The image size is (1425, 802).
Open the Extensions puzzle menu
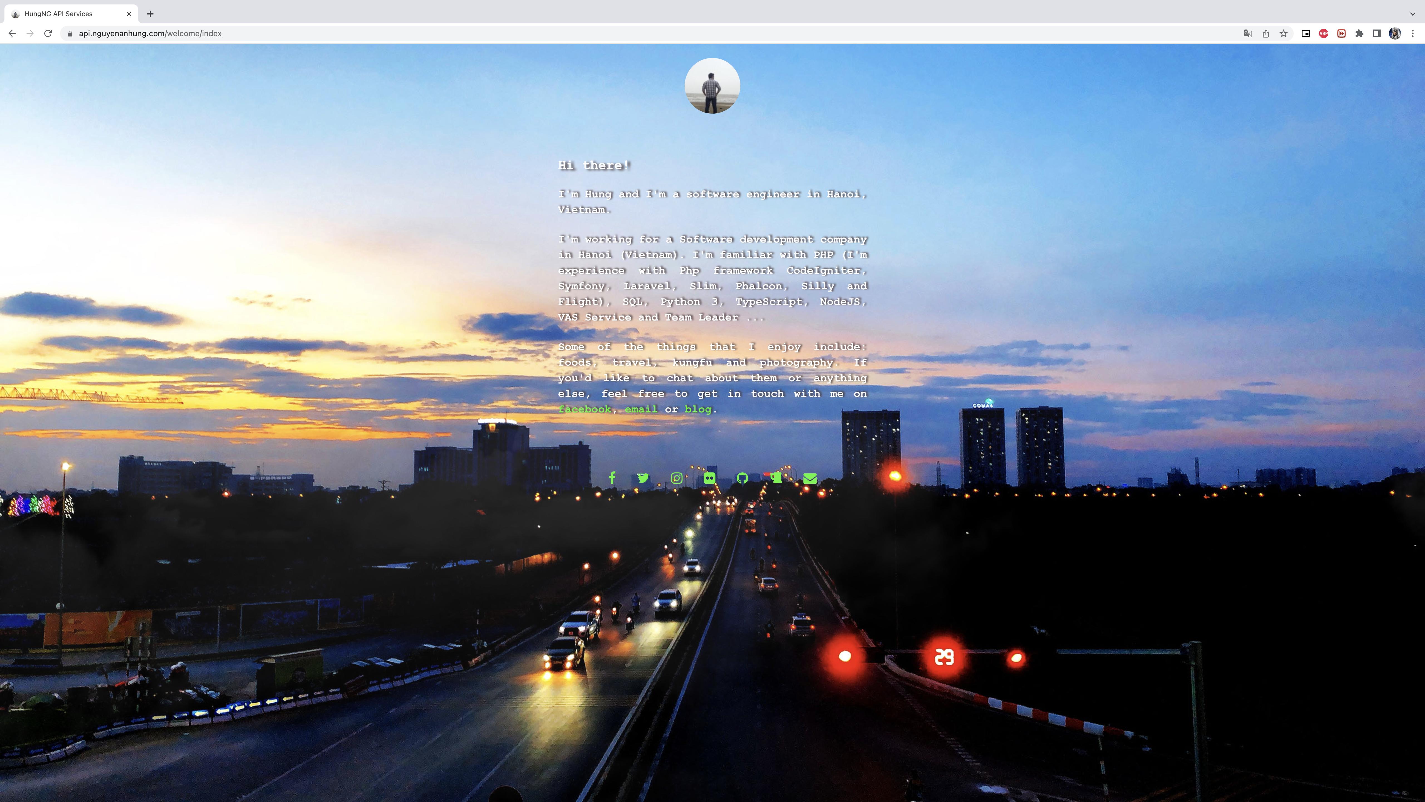click(x=1359, y=33)
